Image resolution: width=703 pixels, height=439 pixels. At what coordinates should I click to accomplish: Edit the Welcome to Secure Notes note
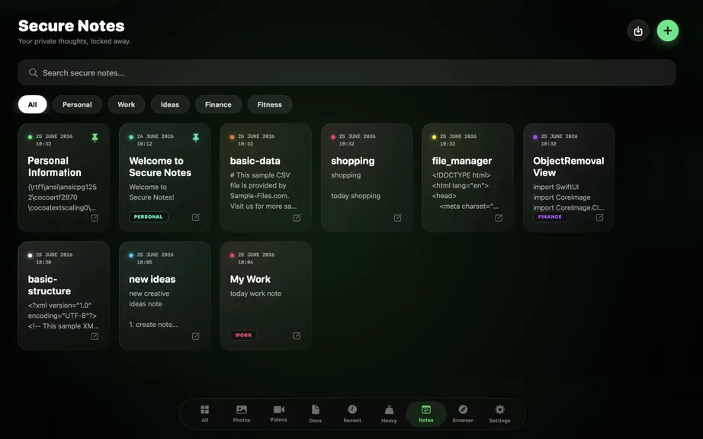[196, 217]
